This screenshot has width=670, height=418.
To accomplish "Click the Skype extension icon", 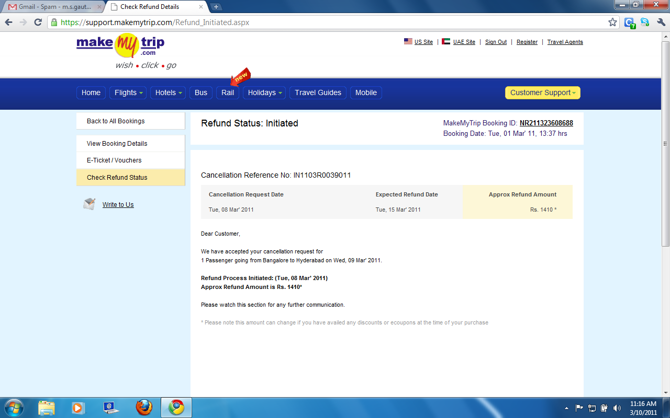I will point(645,22).
